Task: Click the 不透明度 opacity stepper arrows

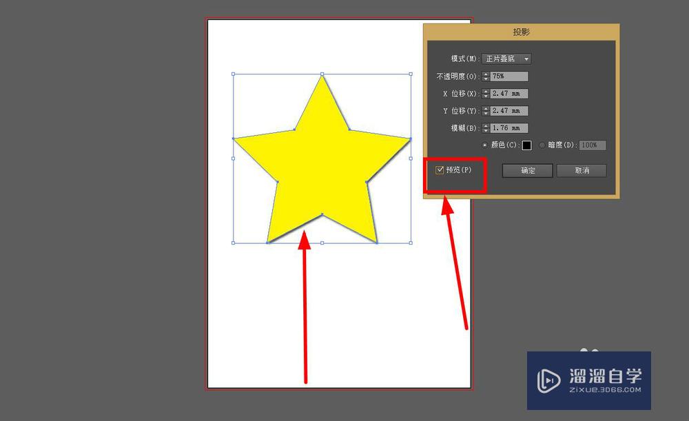Action: (x=486, y=76)
